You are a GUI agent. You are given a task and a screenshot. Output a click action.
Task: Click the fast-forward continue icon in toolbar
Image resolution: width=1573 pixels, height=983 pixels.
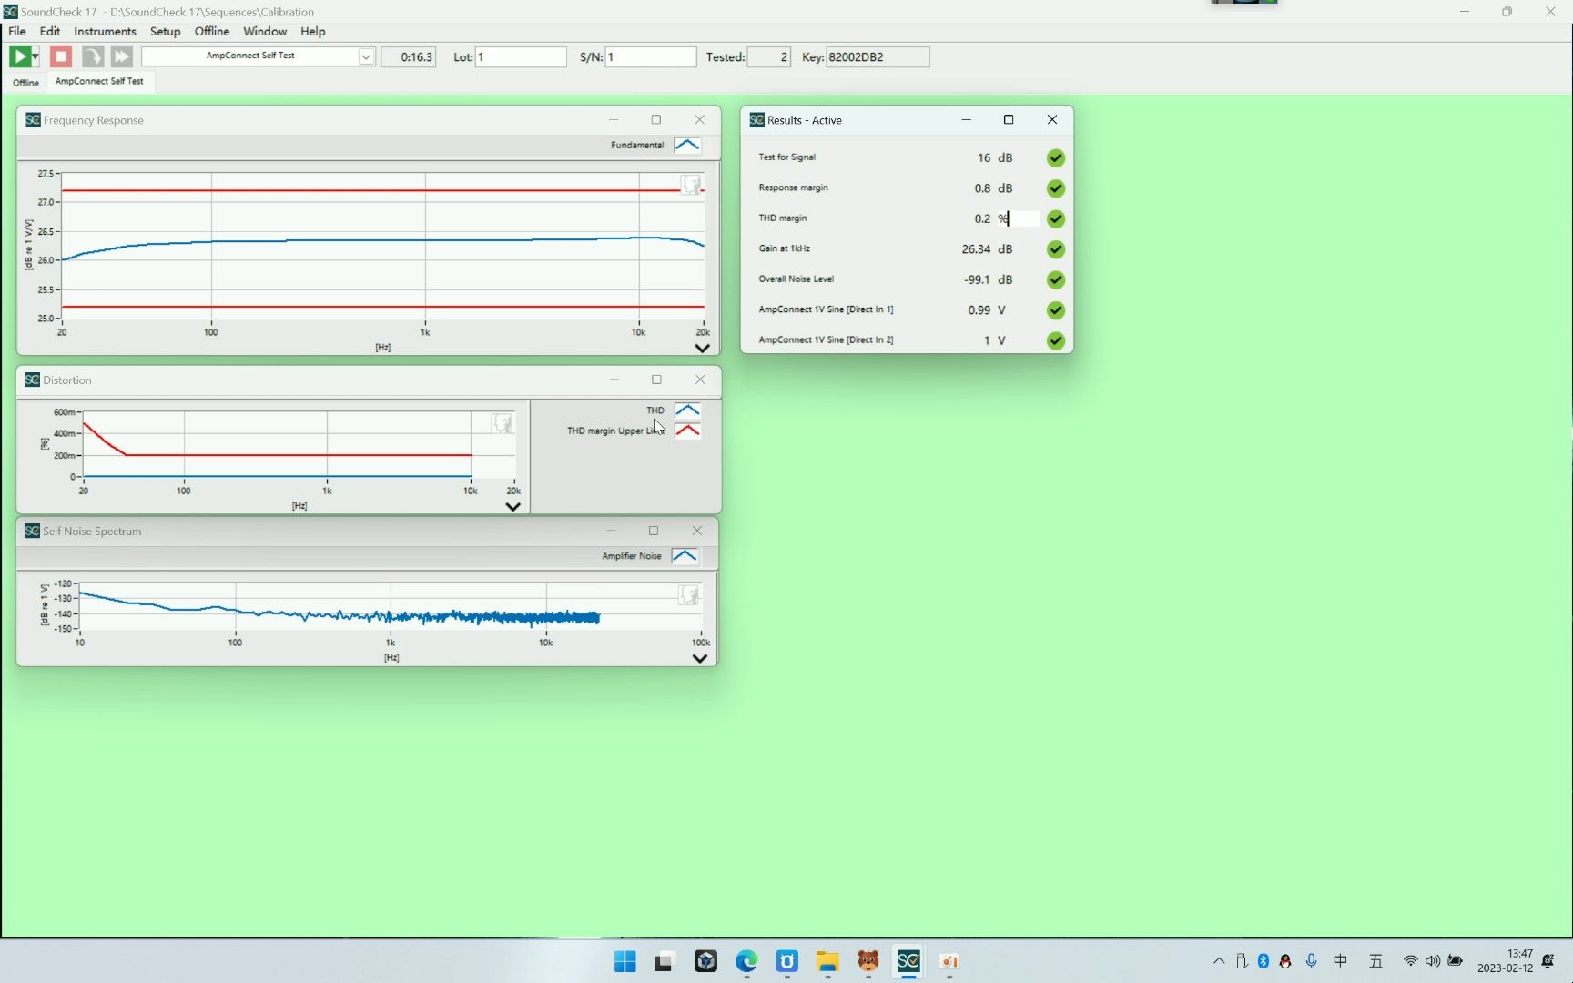tap(121, 56)
